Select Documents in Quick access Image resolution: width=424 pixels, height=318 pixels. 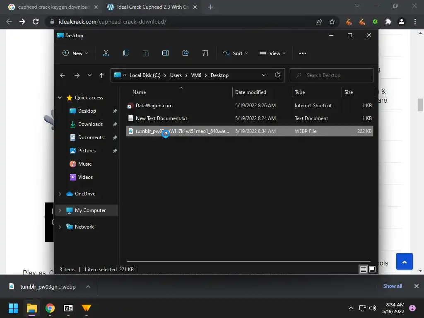[x=91, y=137]
